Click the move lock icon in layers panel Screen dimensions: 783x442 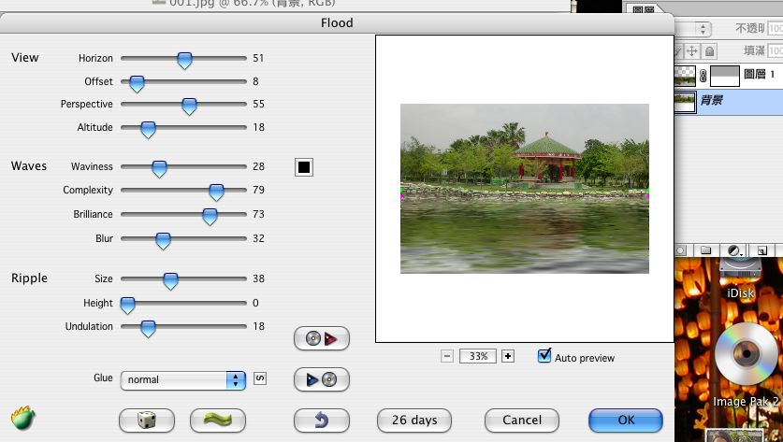(x=692, y=50)
